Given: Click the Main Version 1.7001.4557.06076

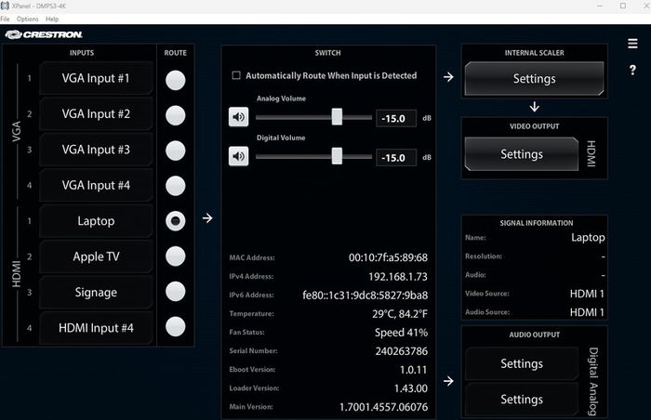Looking at the screenshot, I should coord(383,407).
